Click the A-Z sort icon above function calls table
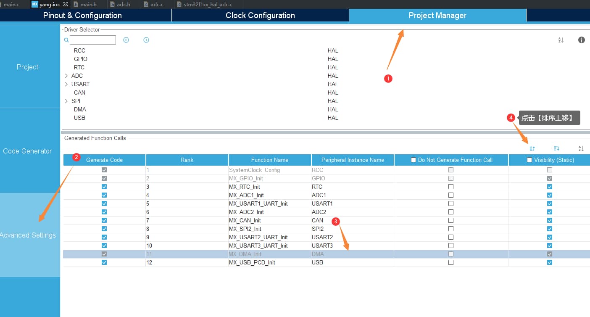 tap(581, 148)
